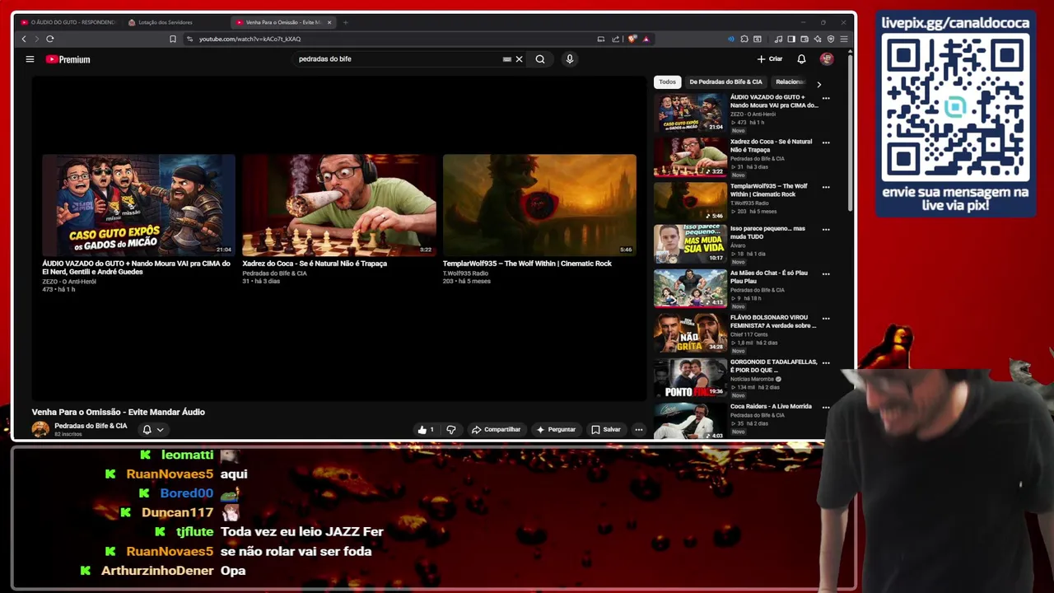The image size is (1054, 593).
Task: Open GORGONOID E TADALAFELLAS sidebar thumbnail
Action: tap(690, 377)
